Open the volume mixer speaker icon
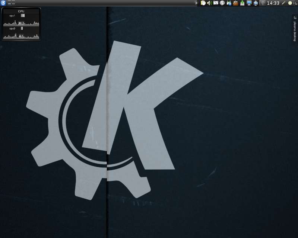 point(209,3)
